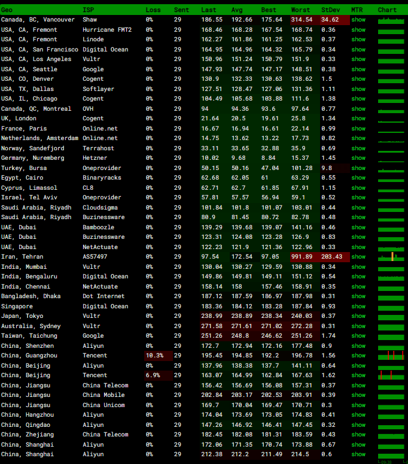Sort by the Worst column header

click(301, 10)
